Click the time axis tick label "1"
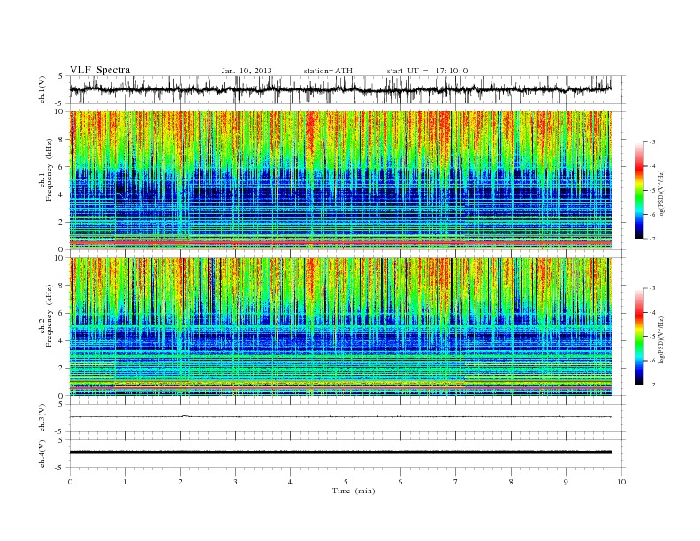 click(x=125, y=482)
